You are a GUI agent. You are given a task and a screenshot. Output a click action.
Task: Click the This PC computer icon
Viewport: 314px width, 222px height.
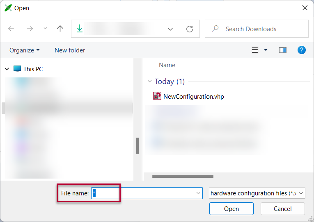click(x=17, y=69)
